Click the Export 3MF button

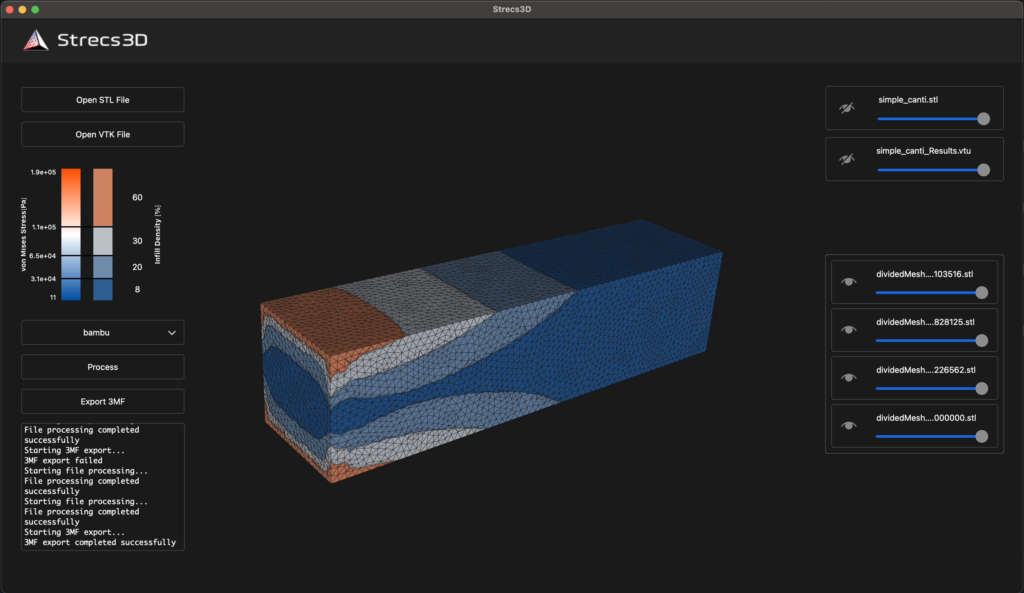coord(103,401)
